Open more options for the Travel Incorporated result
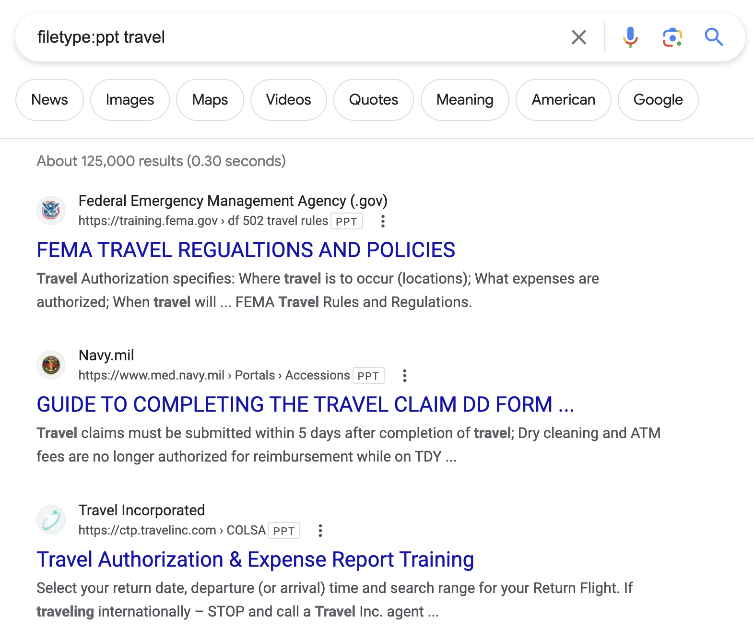Image resolution: width=754 pixels, height=641 pixels. (320, 531)
